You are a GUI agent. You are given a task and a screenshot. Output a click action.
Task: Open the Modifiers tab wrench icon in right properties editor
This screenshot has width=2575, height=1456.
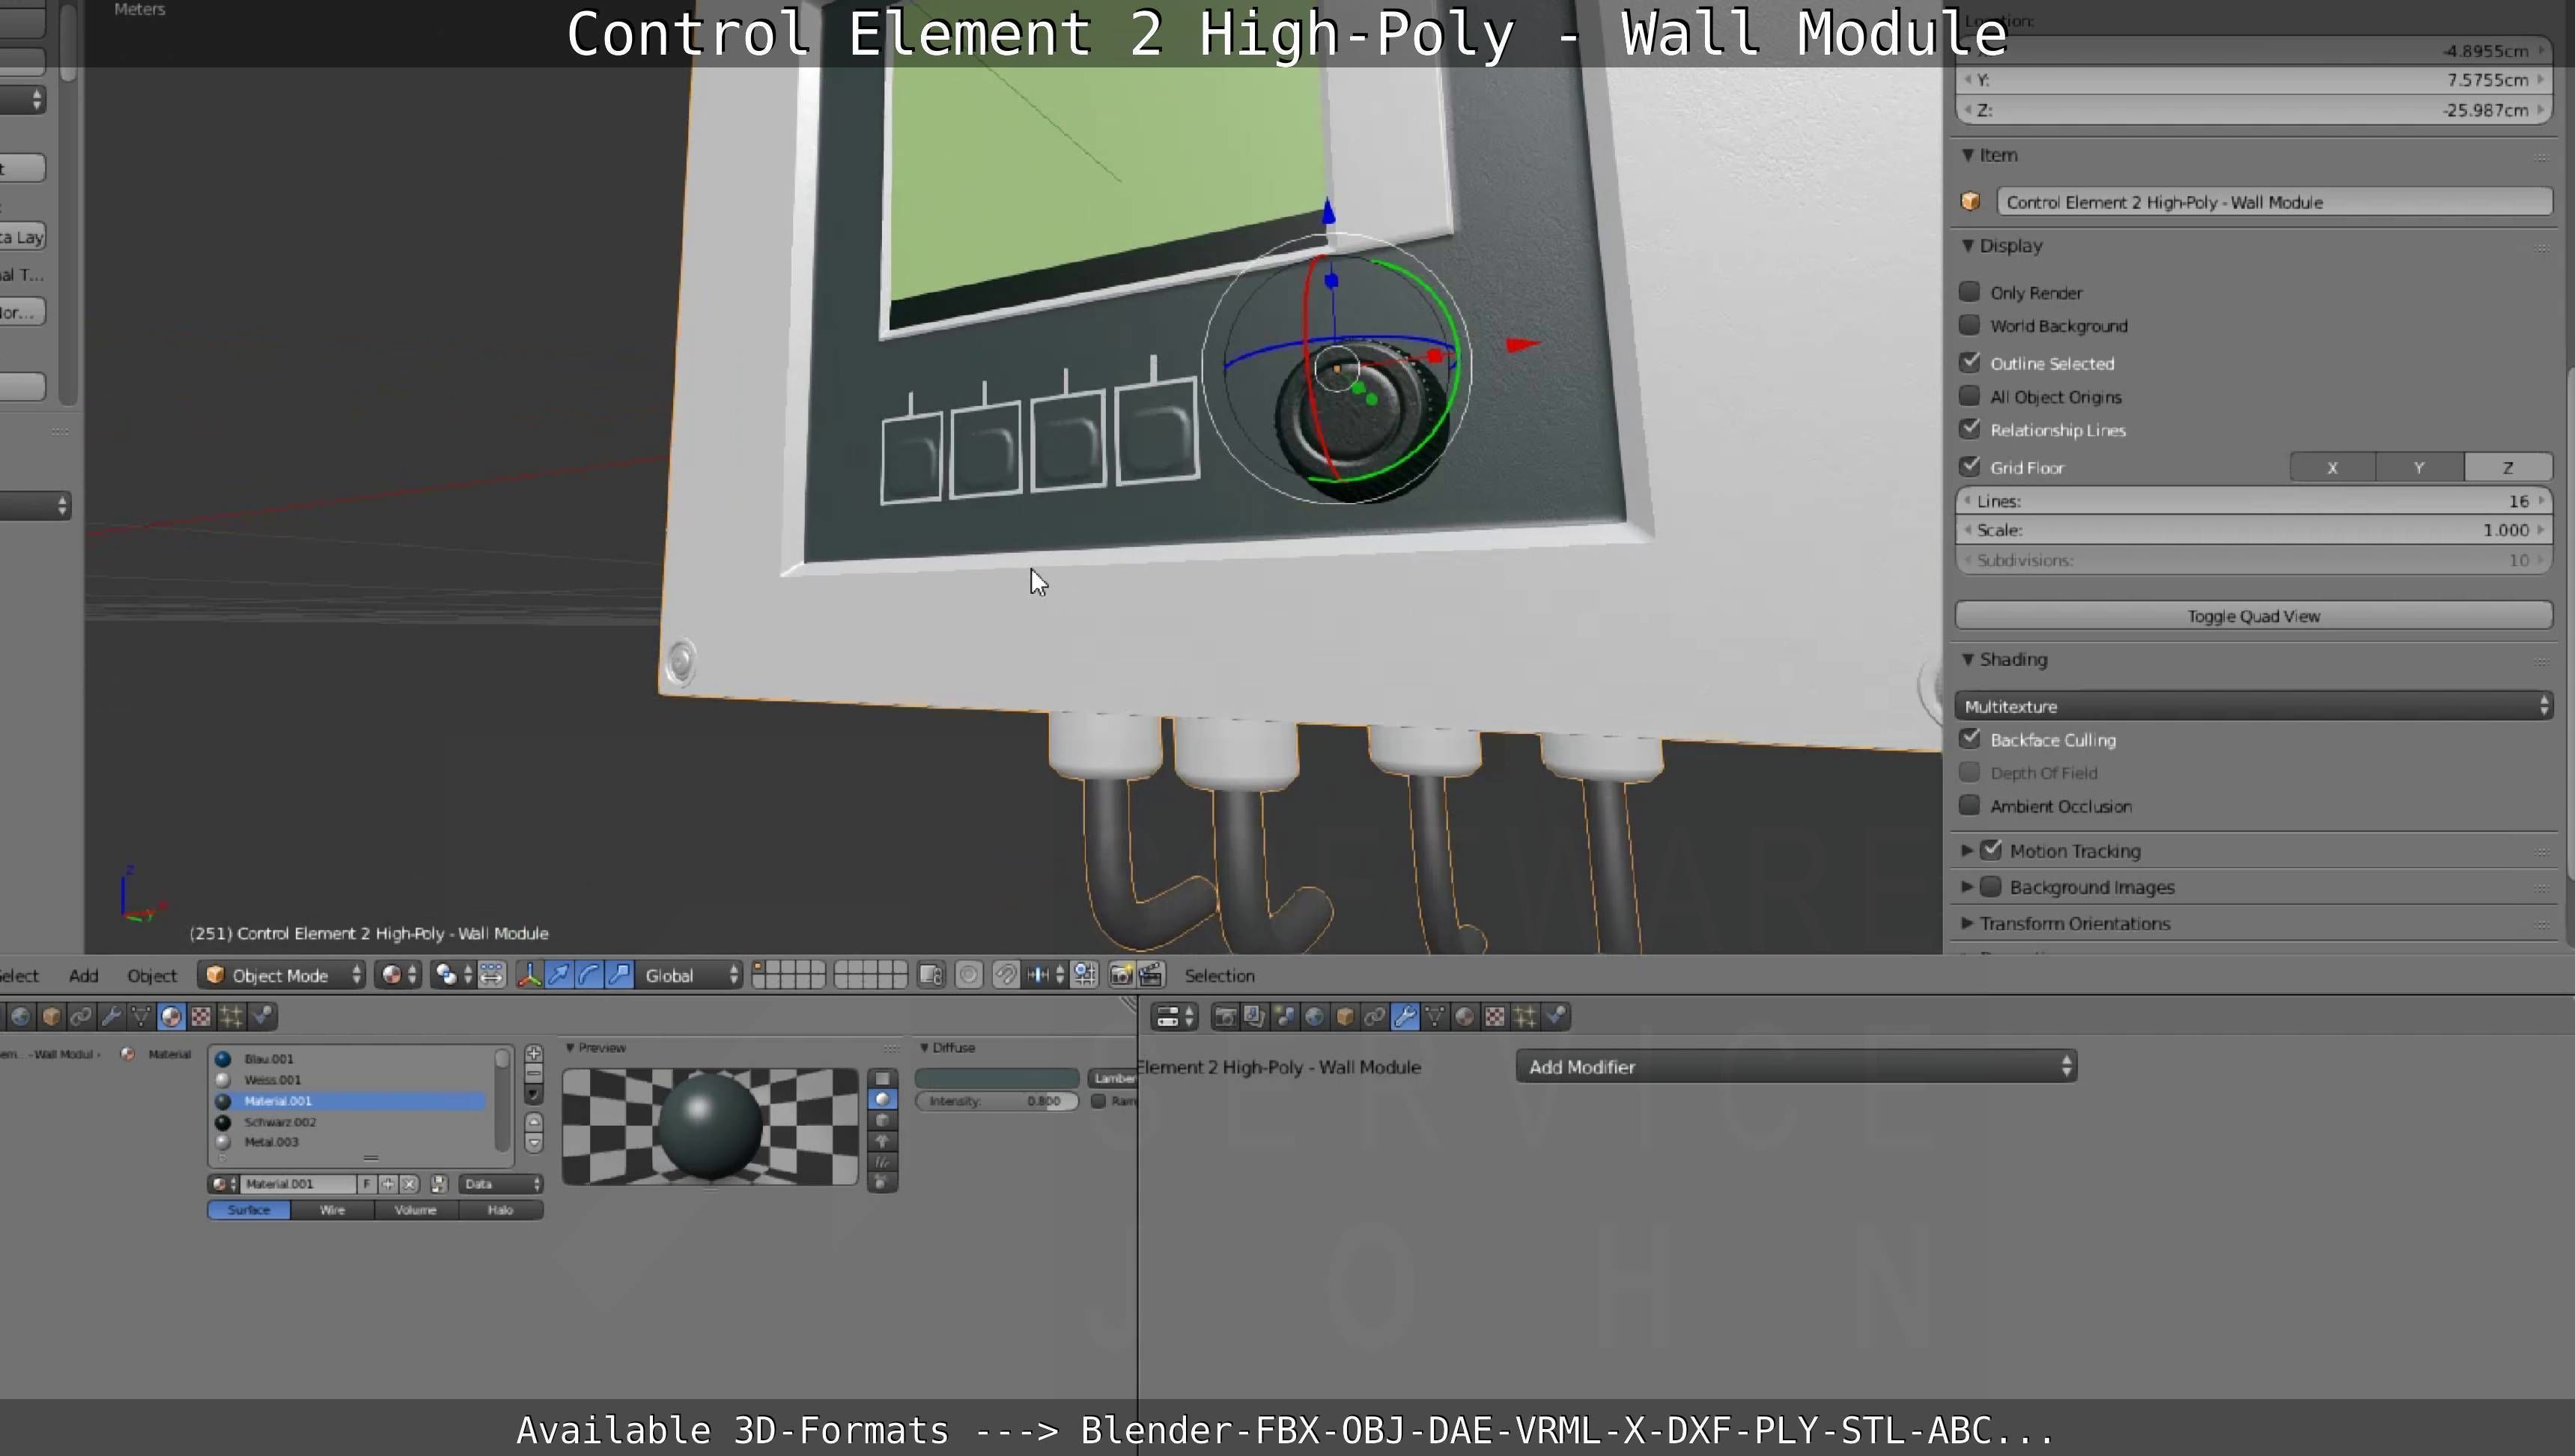[x=1405, y=1017]
